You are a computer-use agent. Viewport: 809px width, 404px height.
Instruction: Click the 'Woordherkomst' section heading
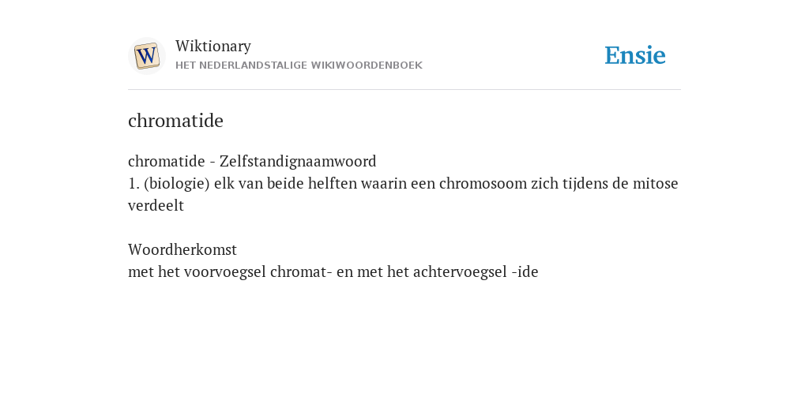(x=182, y=250)
